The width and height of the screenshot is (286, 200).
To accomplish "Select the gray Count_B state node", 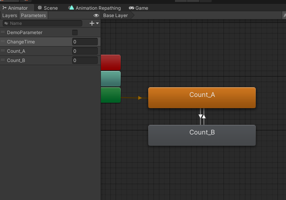I will pos(202,135).
